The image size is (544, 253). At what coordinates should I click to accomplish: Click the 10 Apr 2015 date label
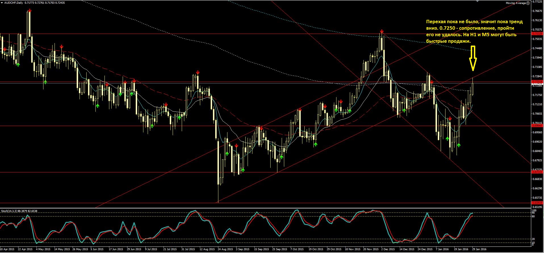click(7, 250)
